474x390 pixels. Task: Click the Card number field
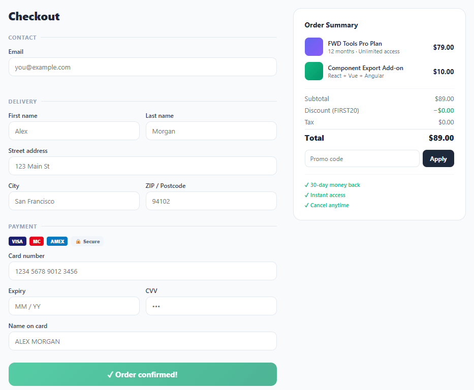pyautogui.click(x=143, y=271)
